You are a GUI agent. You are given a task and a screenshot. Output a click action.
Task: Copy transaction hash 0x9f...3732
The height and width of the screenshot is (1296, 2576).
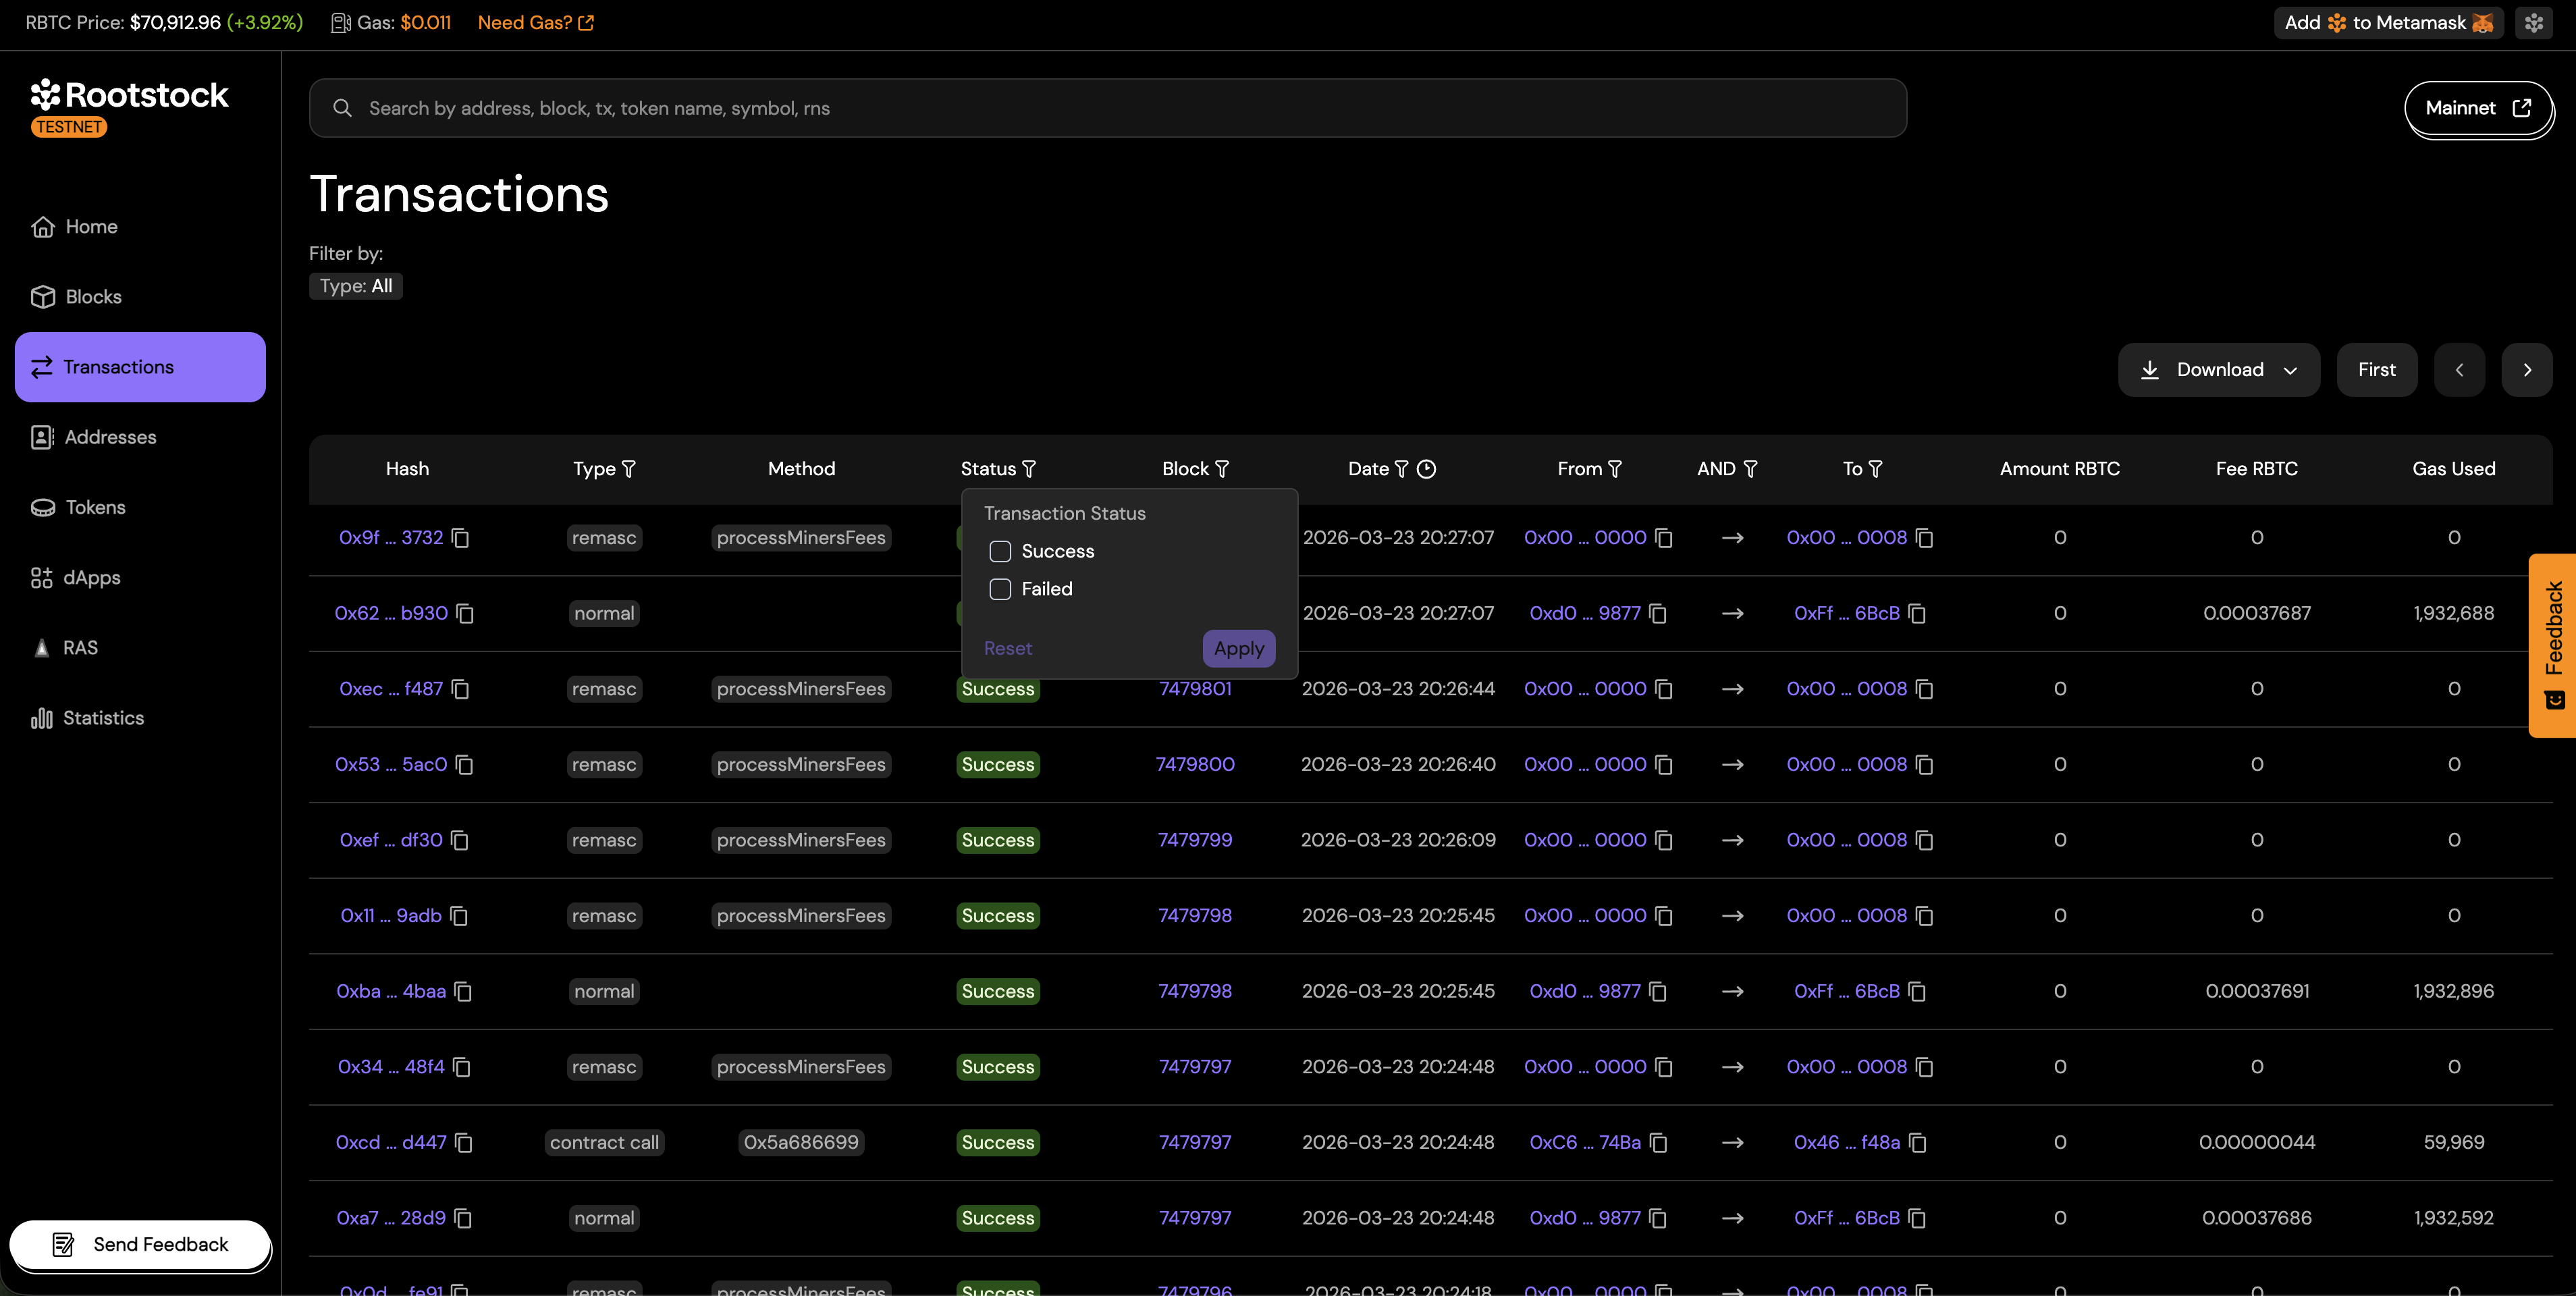pos(460,538)
